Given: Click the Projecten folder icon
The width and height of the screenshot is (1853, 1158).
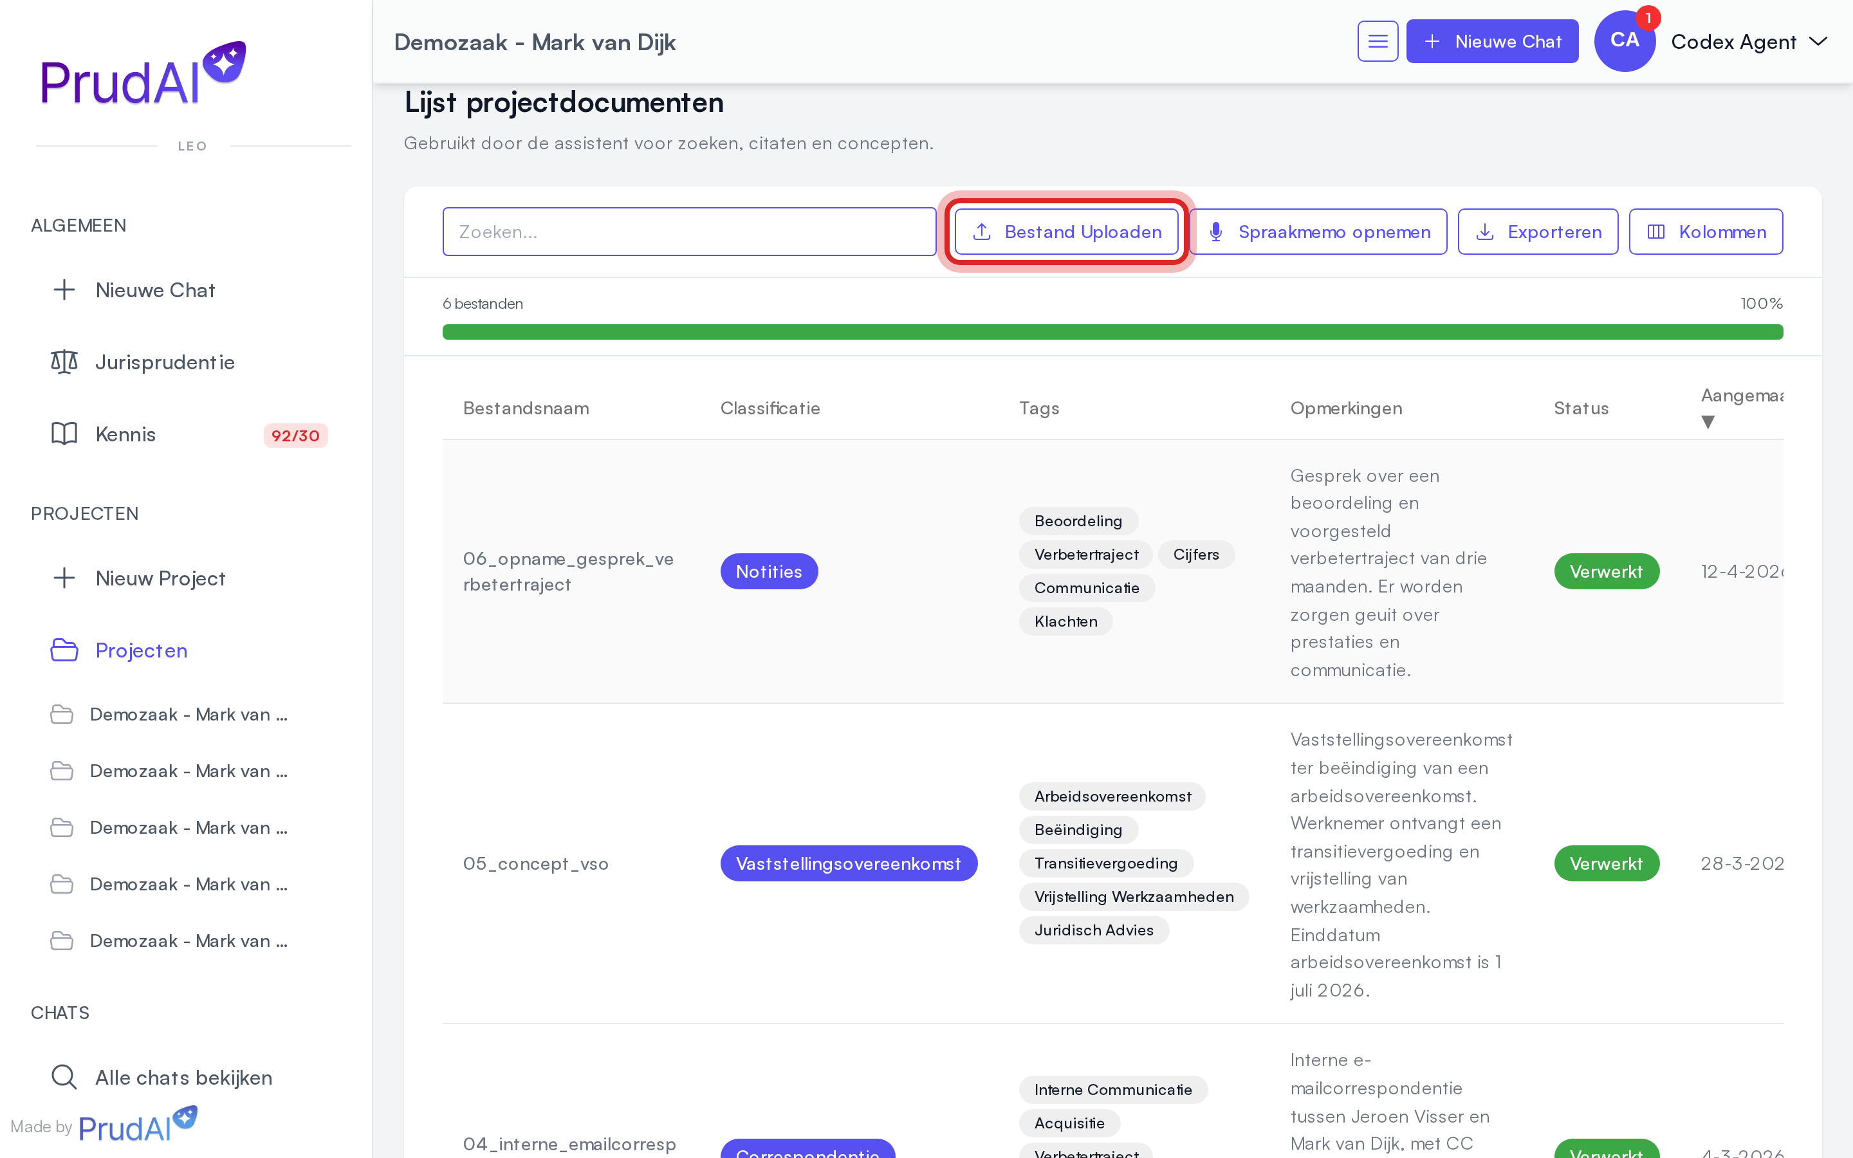Looking at the screenshot, I should (x=64, y=650).
